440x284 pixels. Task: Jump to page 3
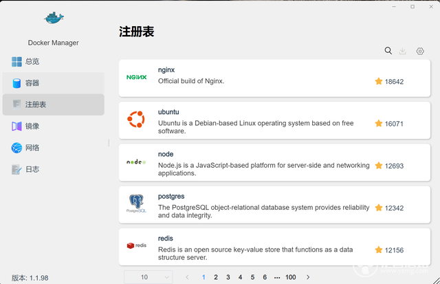[228, 277]
